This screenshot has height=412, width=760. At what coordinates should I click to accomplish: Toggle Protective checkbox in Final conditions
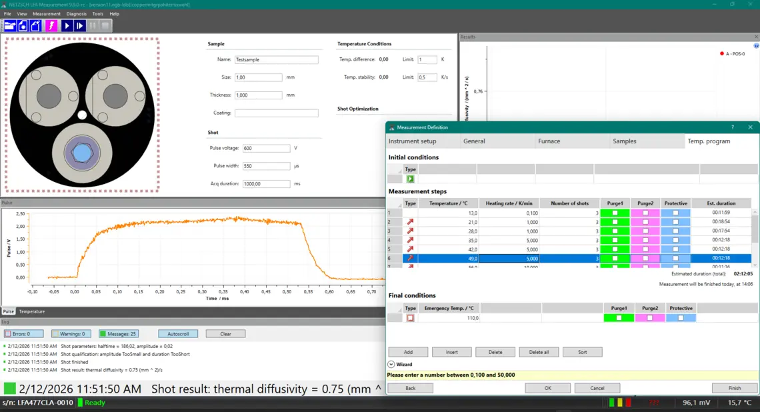coord(681,318)
